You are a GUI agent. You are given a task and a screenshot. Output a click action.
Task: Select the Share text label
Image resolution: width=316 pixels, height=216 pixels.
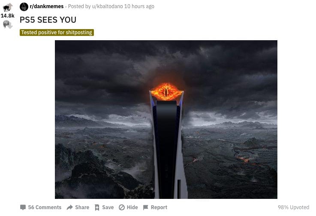(x=82, y=207)
